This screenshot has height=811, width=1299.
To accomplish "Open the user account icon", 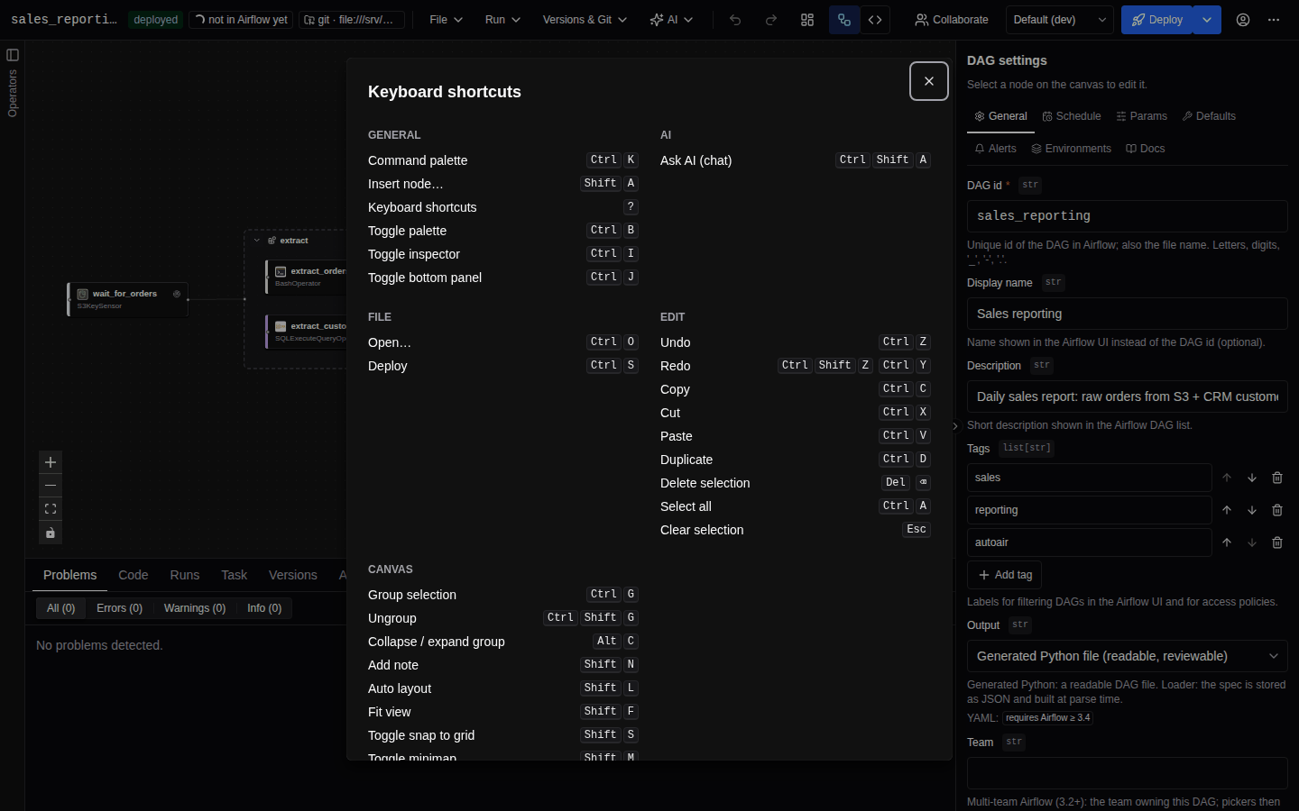I will tap(1243, 20).
